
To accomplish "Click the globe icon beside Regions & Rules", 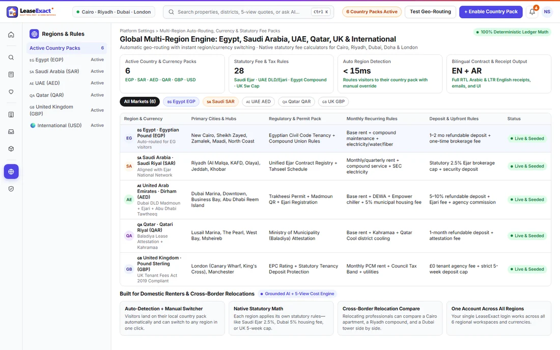I will point(34,34).
